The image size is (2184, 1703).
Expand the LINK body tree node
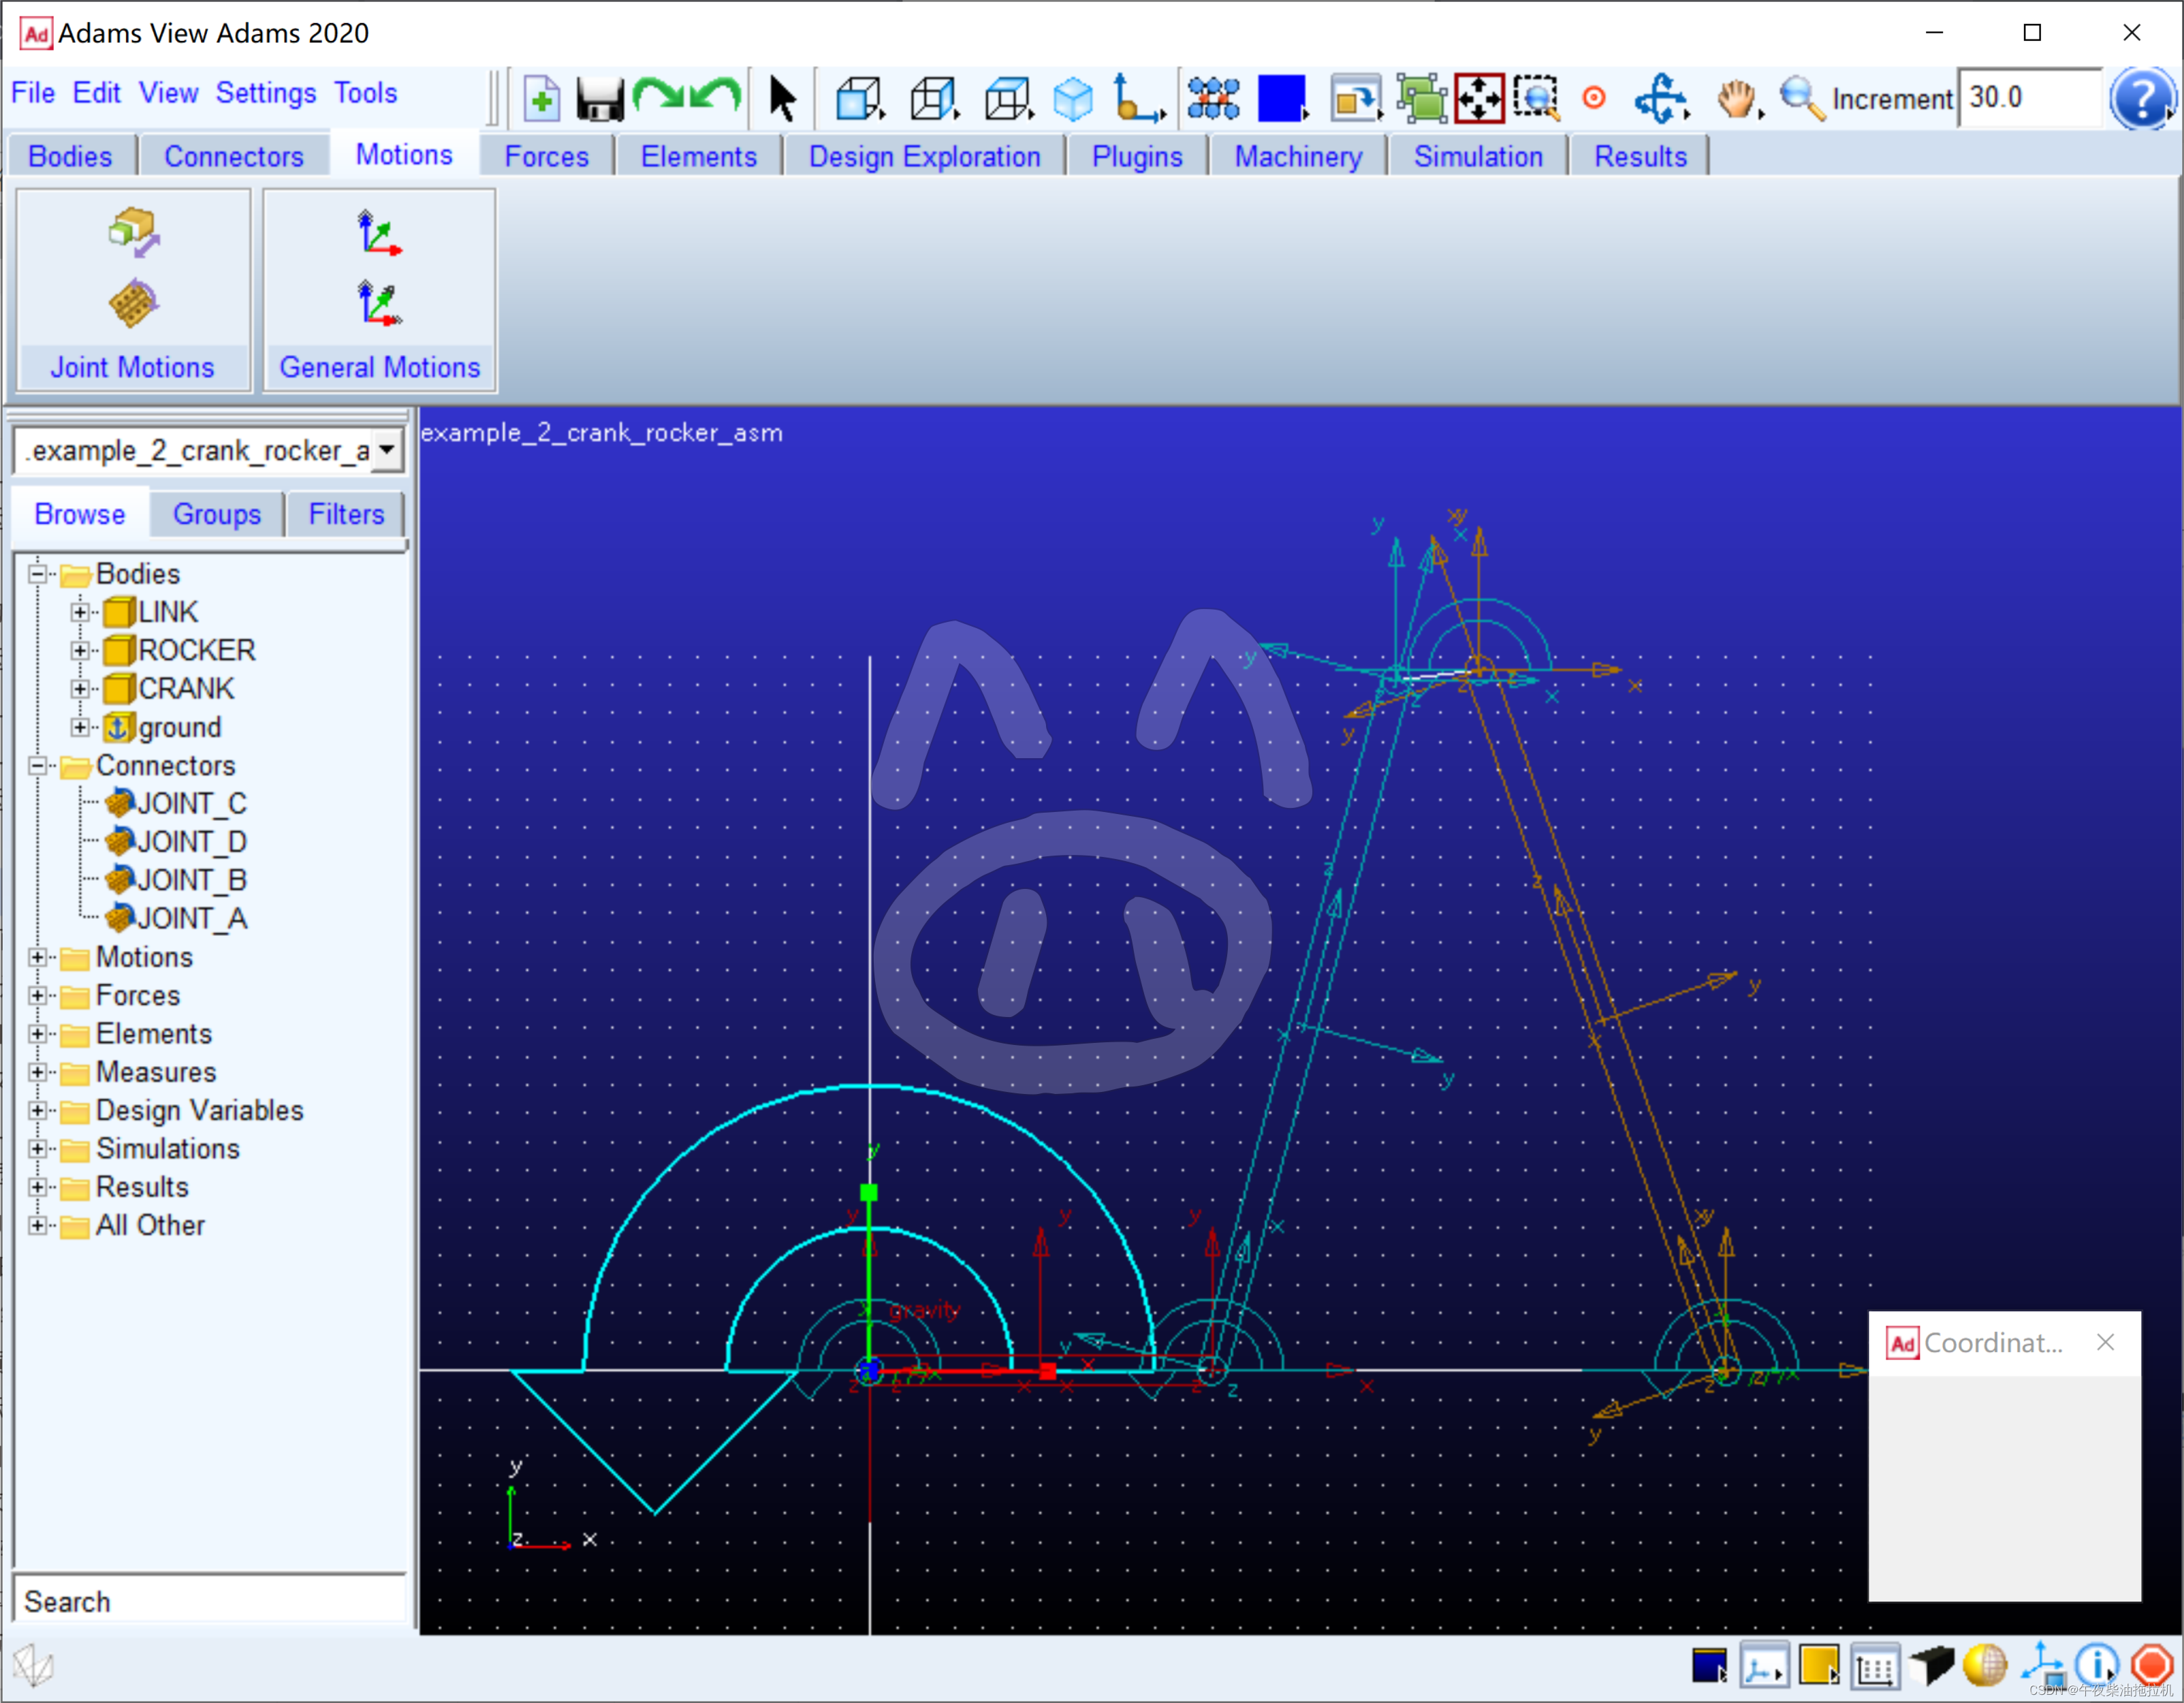click(x=80, y=612)
